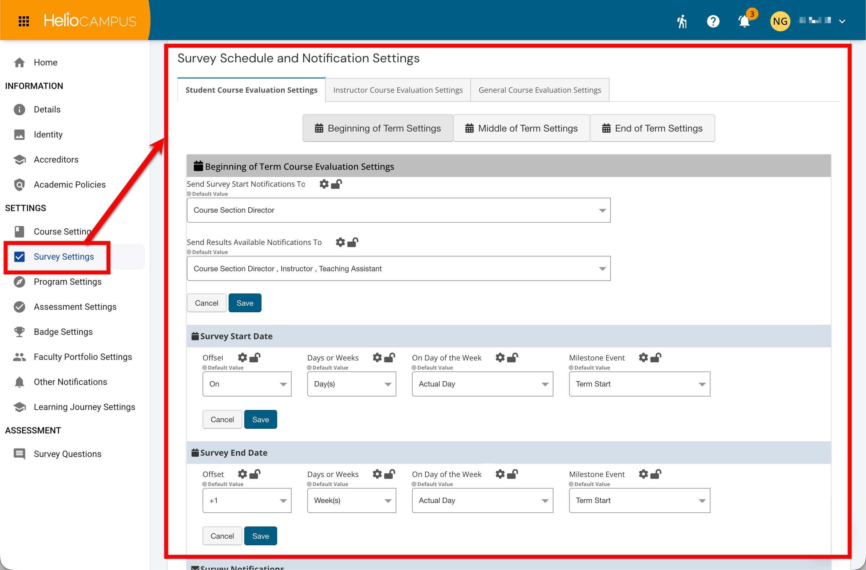Click the Badge Settings trophy icon
The height and width of the screenshot is (570, 866).
click(19, 332)
